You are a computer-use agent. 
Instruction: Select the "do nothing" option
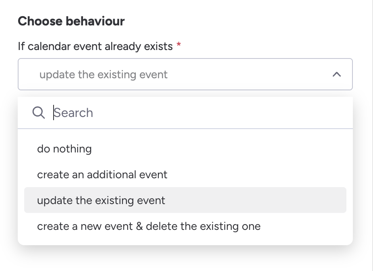pos(64,149)
